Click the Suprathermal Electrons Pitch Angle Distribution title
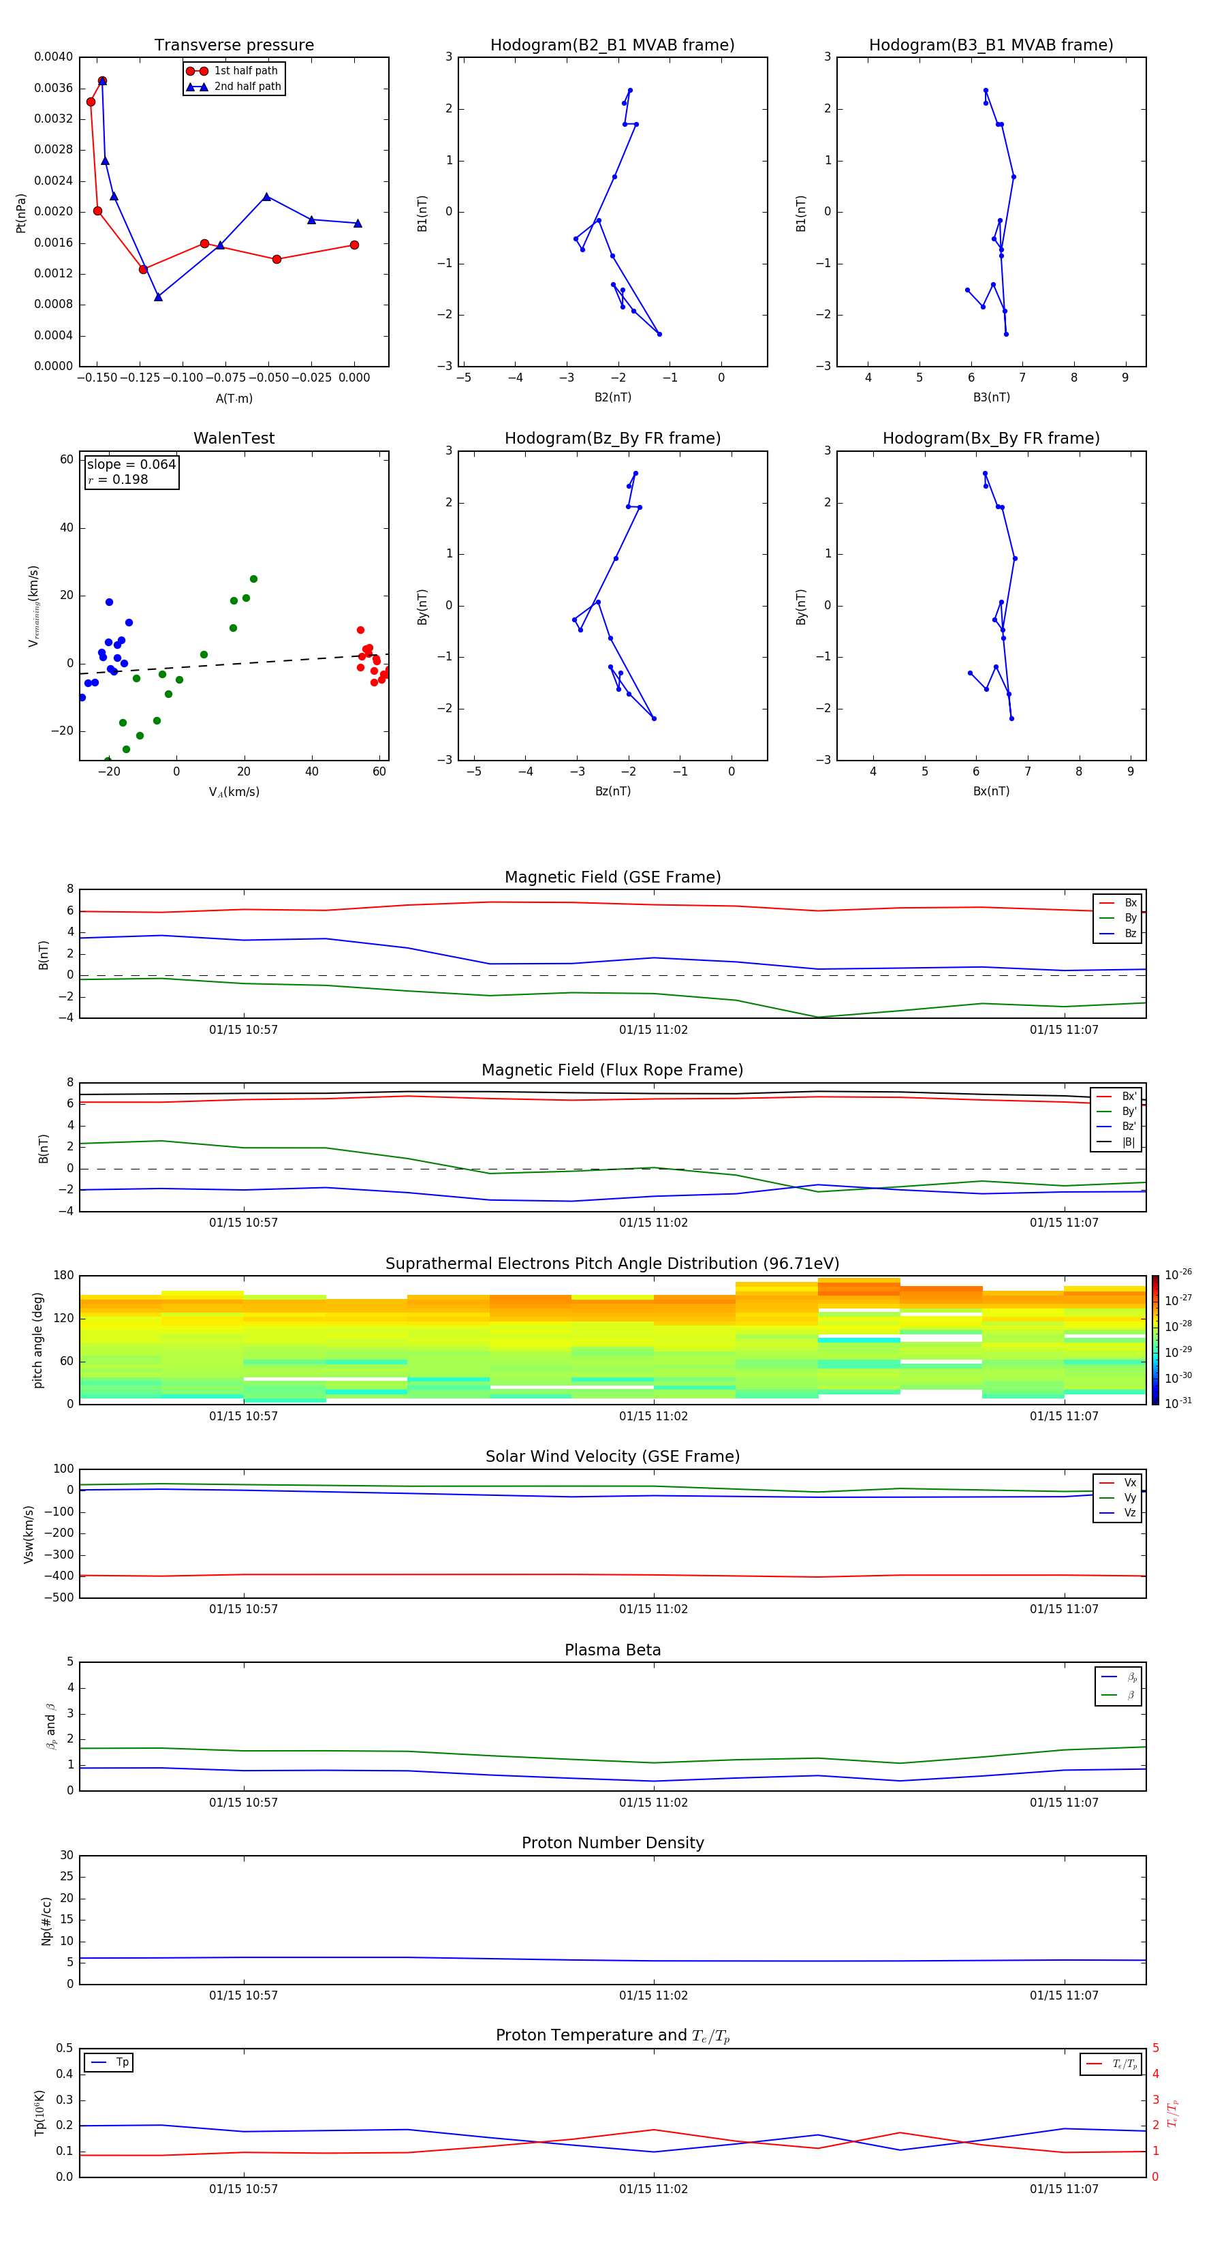 tap(612, 1264)
